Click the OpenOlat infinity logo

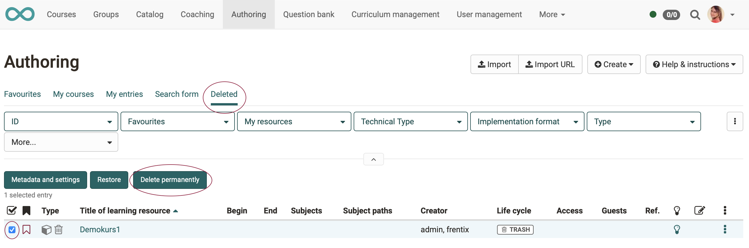[20, 14]
